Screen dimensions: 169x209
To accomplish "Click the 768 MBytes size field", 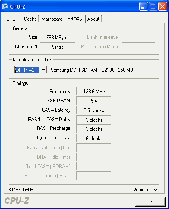I will [58, 37].
